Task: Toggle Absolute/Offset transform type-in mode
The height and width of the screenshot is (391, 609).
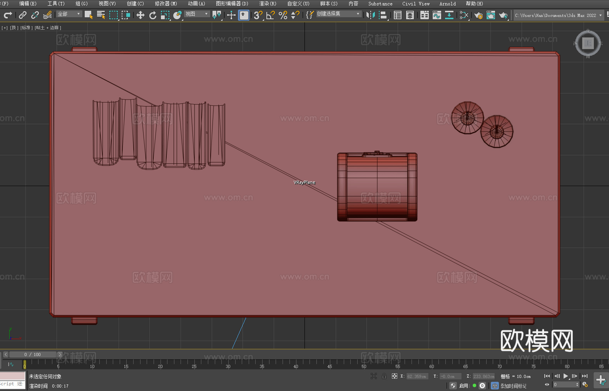Action: [x=395, y=376]
